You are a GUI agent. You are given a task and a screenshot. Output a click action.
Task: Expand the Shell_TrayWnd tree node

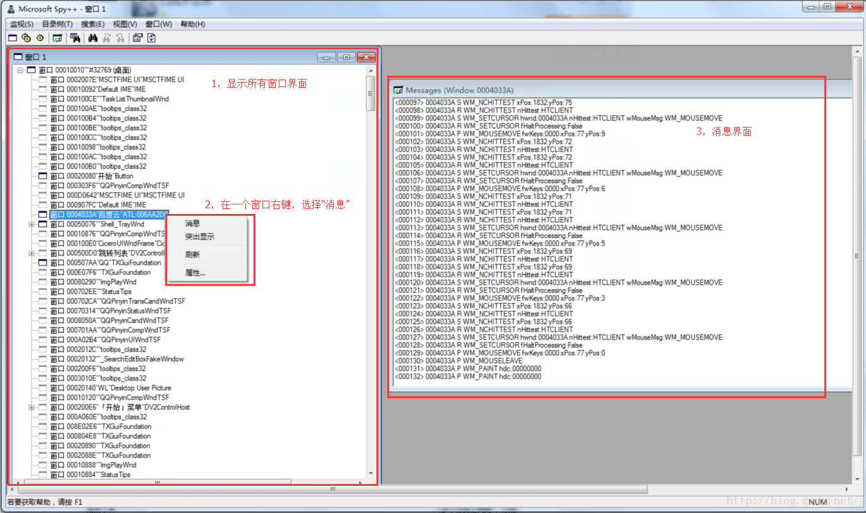pos(32,224)
